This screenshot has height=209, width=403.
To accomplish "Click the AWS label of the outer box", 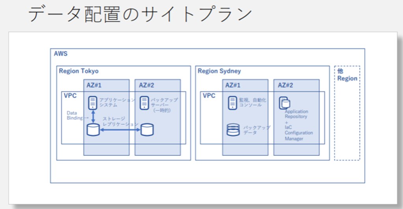I will point(61,53).
